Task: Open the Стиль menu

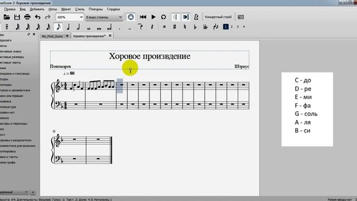Action: [80, 9]
